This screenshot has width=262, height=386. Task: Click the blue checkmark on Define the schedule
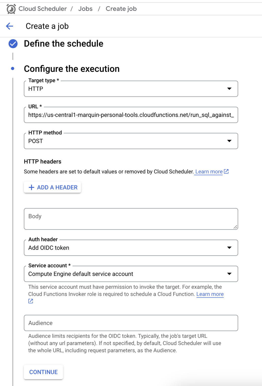click(x=12, y=43)
